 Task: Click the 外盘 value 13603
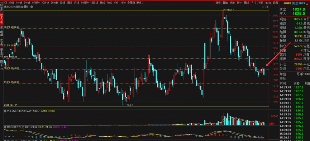(298, 69)
